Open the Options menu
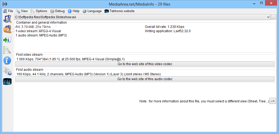 [39, 11]
